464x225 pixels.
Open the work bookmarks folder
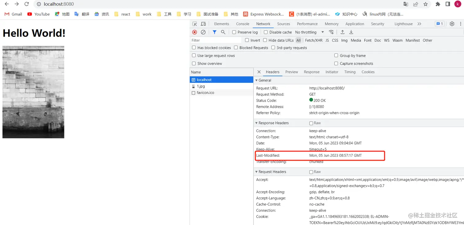click(x=144, y=14)
